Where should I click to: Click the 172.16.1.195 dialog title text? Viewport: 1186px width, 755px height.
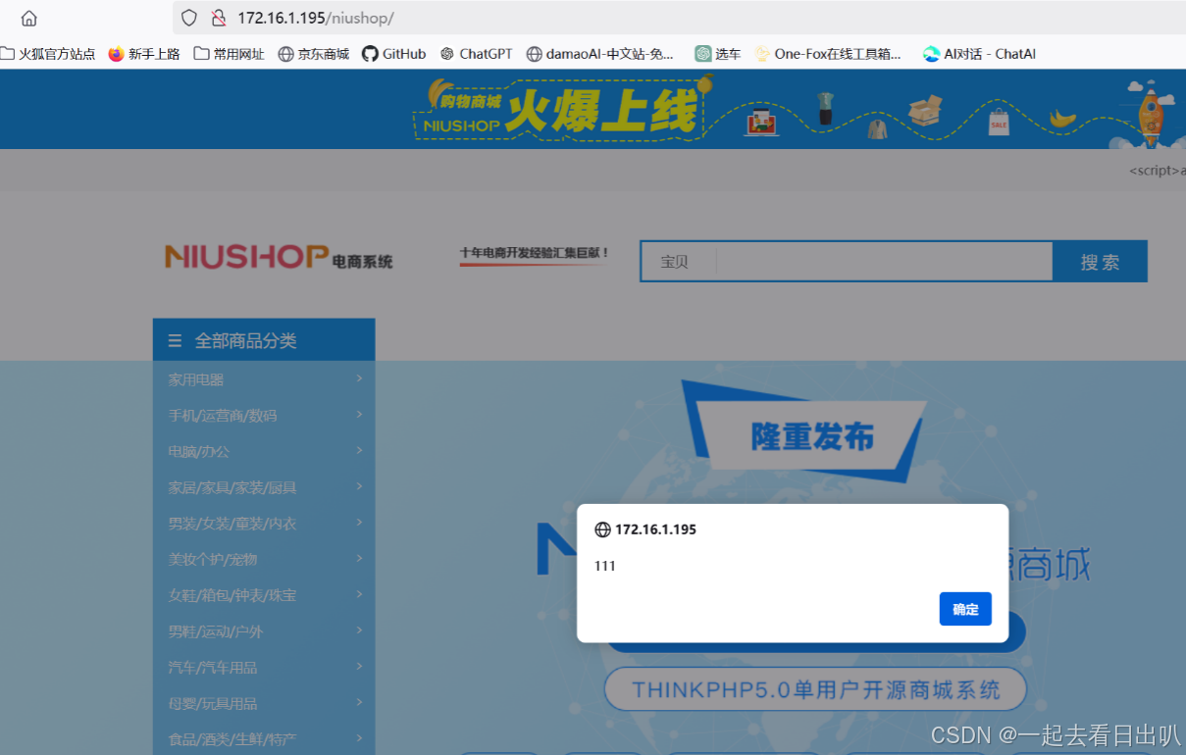655,529
